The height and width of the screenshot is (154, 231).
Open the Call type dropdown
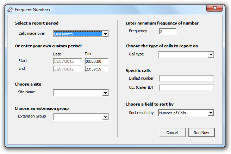pos(211,54)
